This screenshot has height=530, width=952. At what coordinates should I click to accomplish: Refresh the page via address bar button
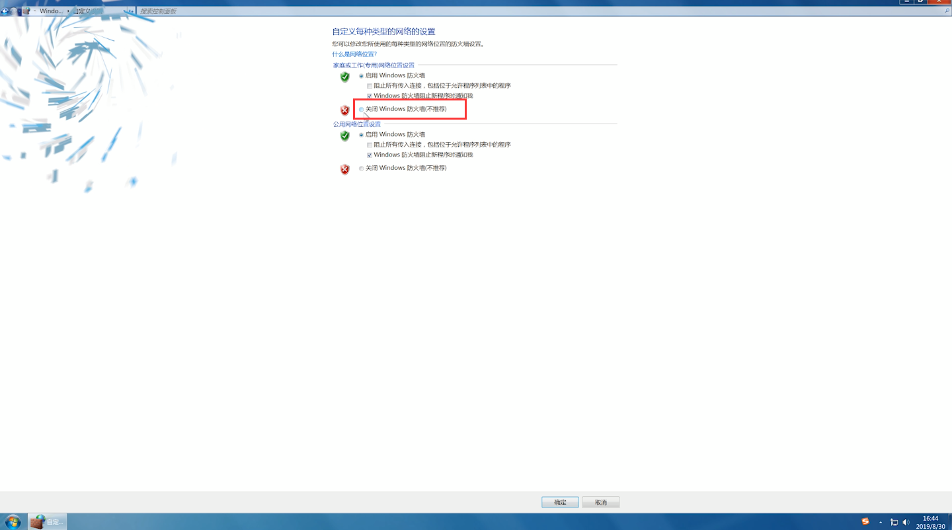[x=131, y=11]
